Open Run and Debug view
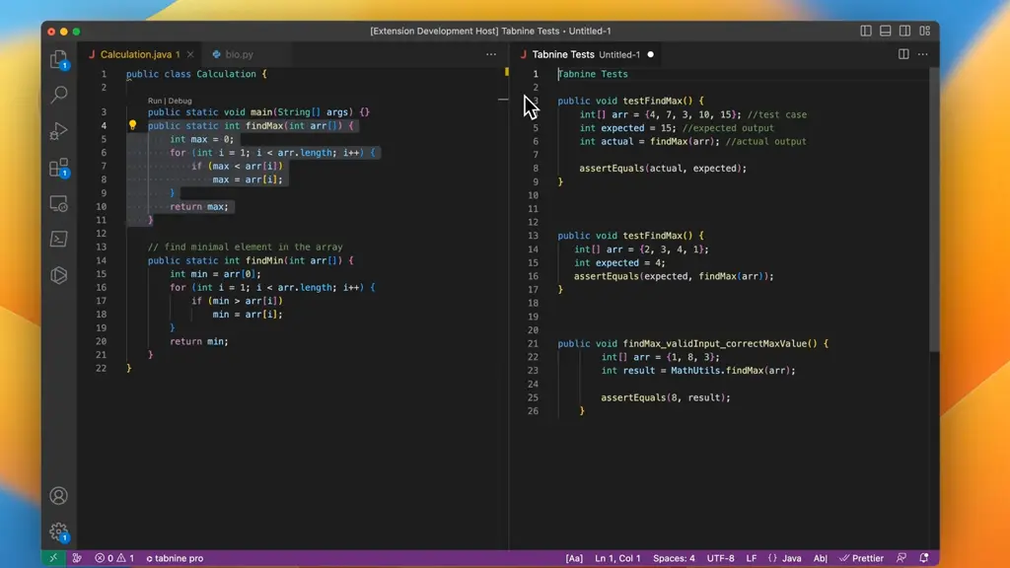Viewport: 1010px width, 568px height. coord(58,131)
